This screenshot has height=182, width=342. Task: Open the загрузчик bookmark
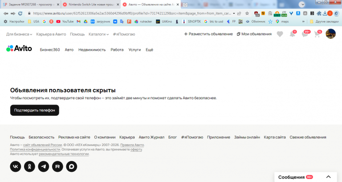pyautogui.click(x=100, y=21)
